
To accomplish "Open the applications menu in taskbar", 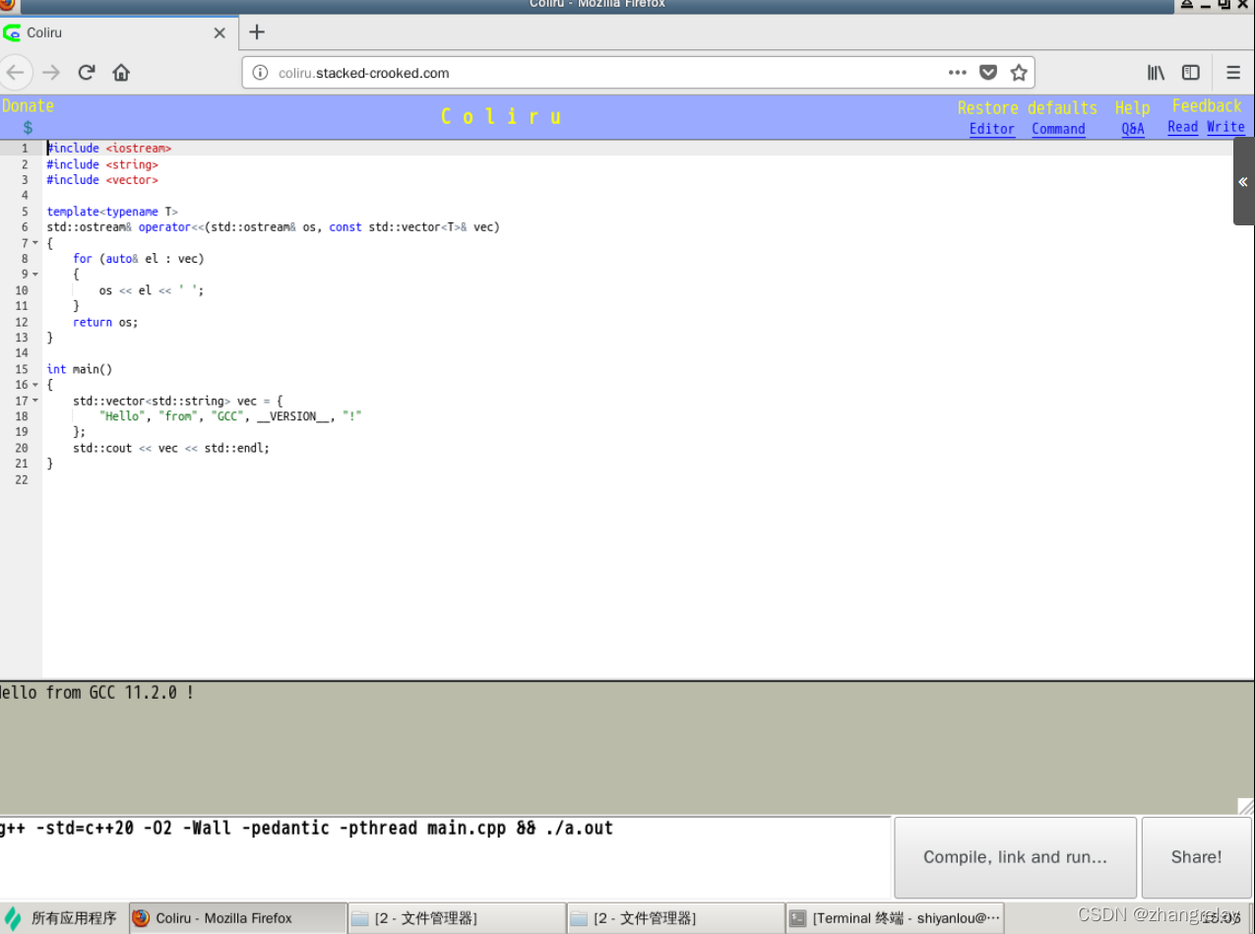I will (x=61, y=918).
